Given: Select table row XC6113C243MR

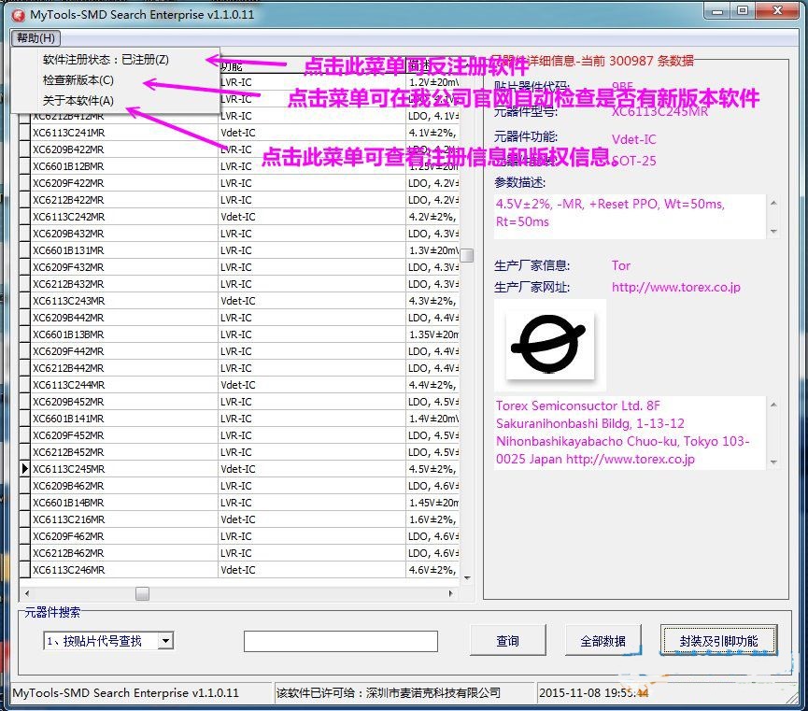Looking at the screenshot, I should point(239,301).
